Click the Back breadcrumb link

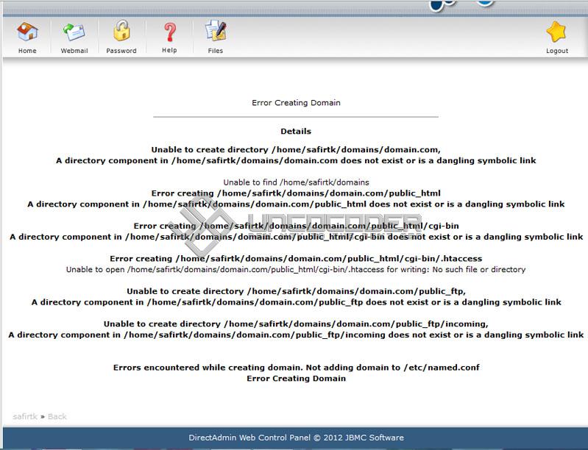tap(57, 417)
